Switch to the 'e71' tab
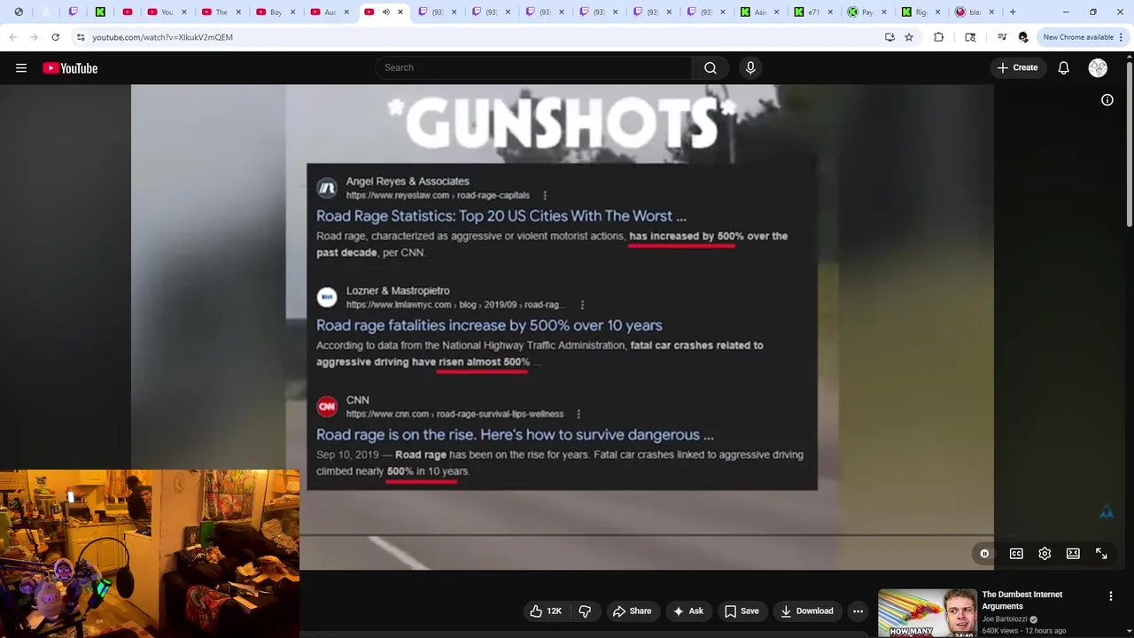This screenshot has width=1134, height=638. (x=813, y=12)
